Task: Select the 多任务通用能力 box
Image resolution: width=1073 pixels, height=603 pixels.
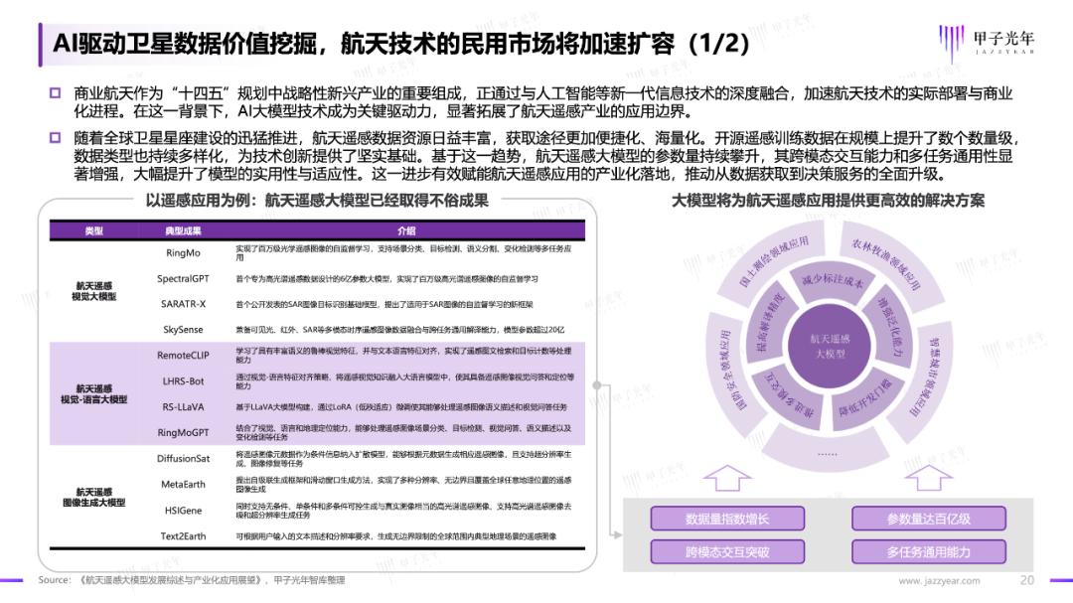Action: [x=929, y=551]
